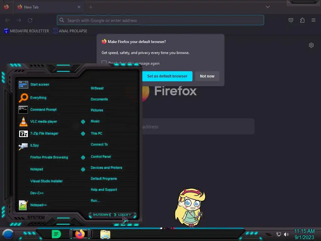Open the List all tabs dropdown chevron

(x=268, y=7)
